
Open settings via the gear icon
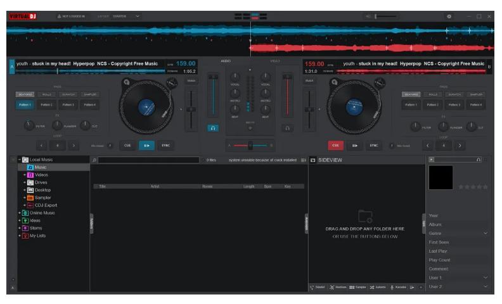pos(450,15)
